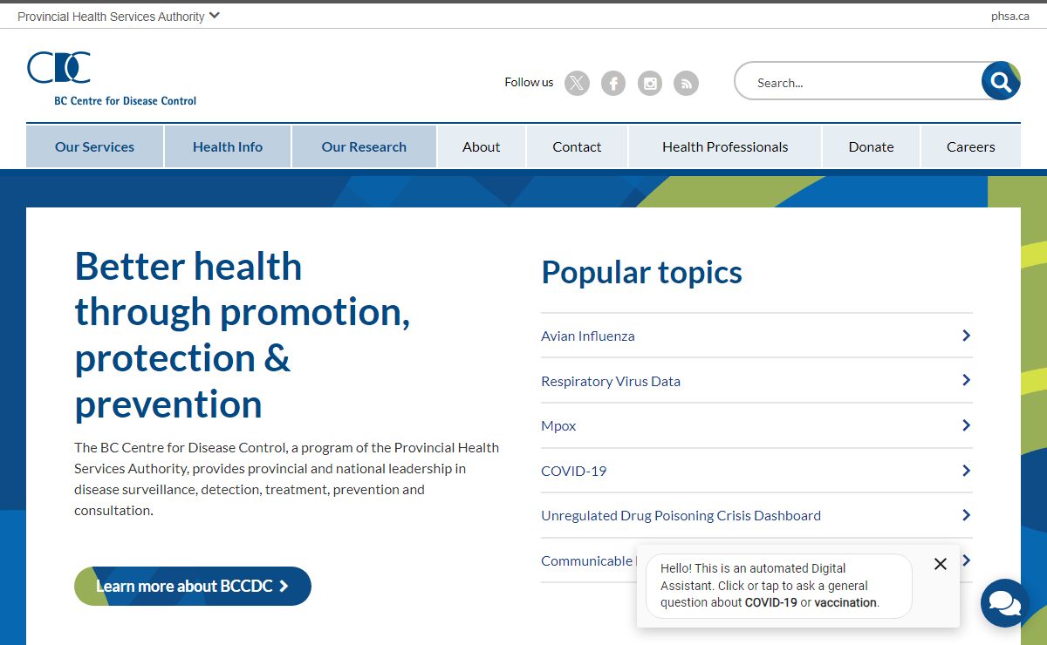This screenshot has height=645, width=1047.
Task: Visit the phsa.ca link
Action: (x=1010, y=16)
